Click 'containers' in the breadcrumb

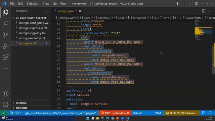[139, 18]
